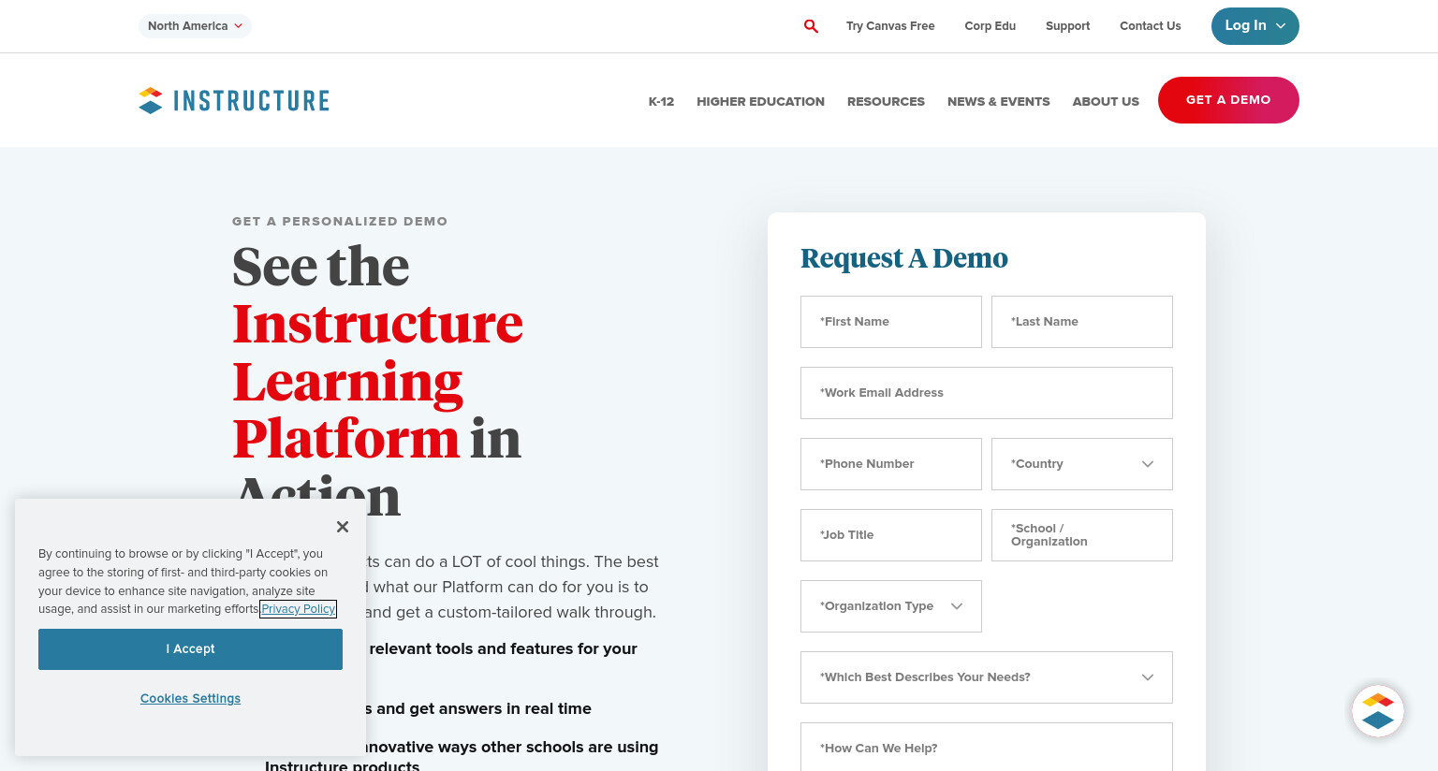
Task: Focus the Last Name field
Action: pos(1082,322)
